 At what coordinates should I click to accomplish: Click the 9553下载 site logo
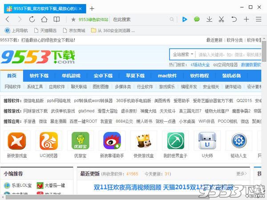(38, 57)
